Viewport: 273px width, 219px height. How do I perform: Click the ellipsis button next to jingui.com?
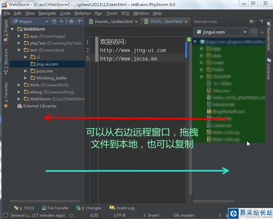pos(254,32)
